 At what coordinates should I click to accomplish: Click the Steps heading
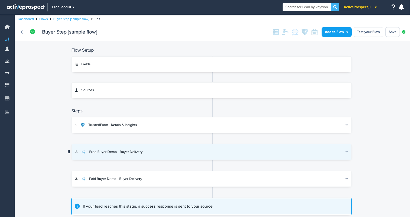(x=77, y=111)
